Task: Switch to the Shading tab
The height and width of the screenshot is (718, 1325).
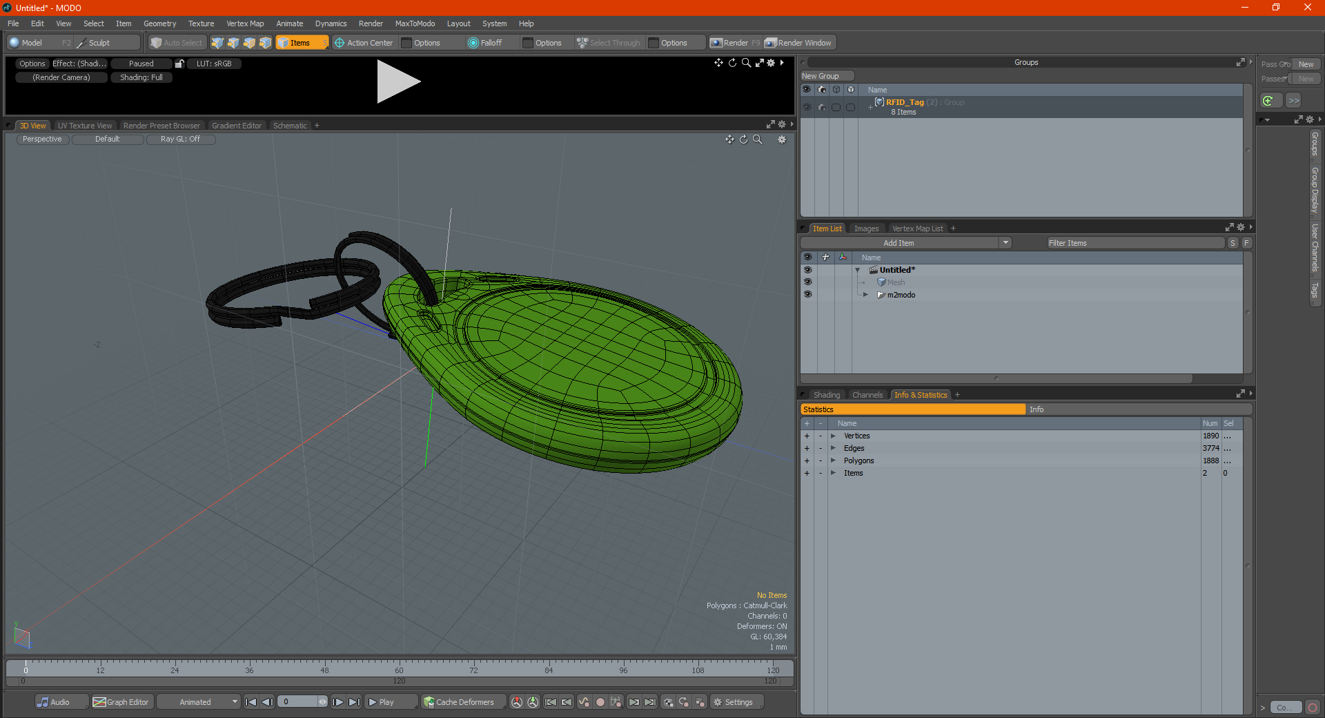Action: click(826, 395)
